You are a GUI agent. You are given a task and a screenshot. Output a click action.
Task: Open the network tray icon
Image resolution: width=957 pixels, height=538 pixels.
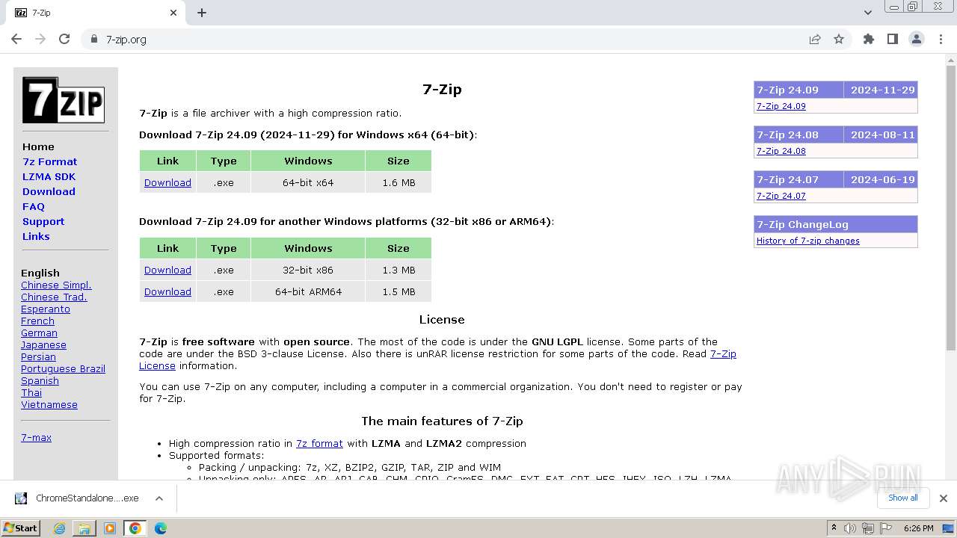click(x=868, y=528)
